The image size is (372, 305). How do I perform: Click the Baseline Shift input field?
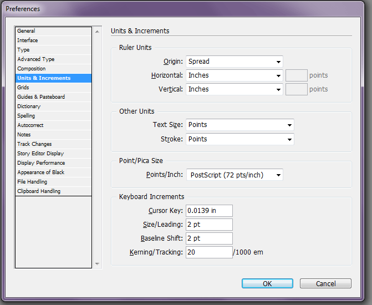click(x=209, y=238)
